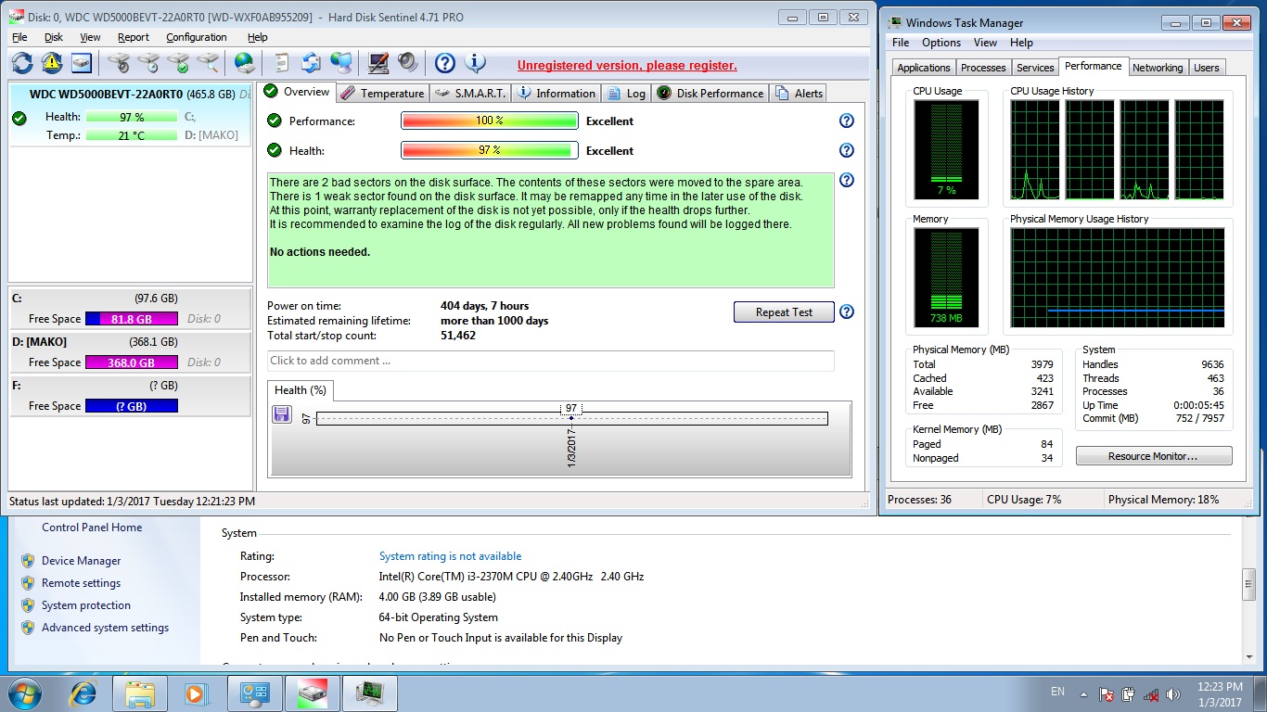Click the 'Click to add comment' field
1267x712 pixels.
click(x=550, y=361)
